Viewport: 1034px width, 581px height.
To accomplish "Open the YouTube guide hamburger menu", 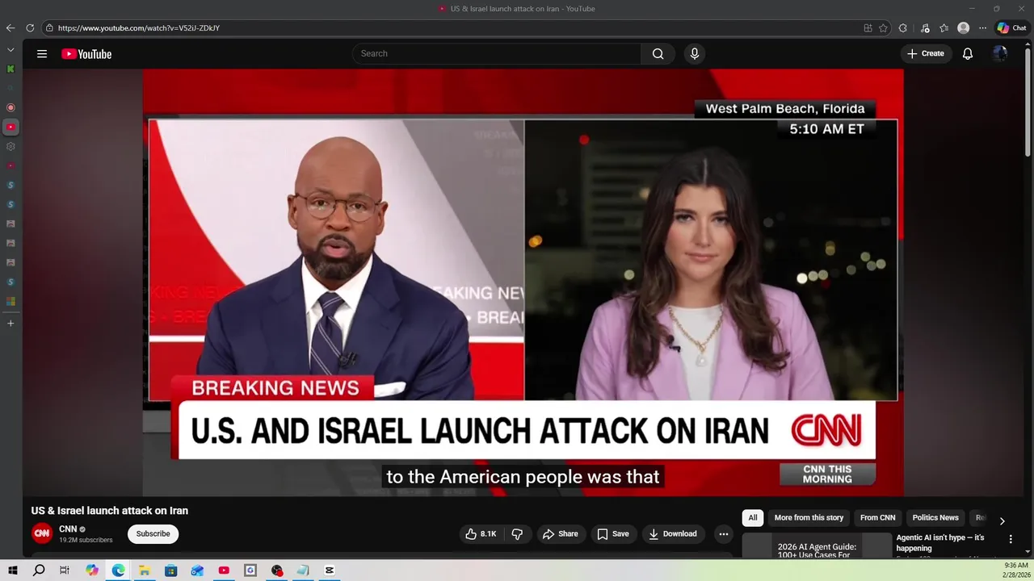I will coord(42,54).
